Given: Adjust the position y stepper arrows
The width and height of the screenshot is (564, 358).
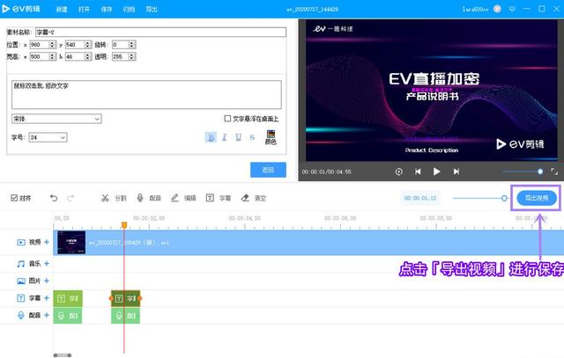Looking at the screenshot, I should 88,45.
